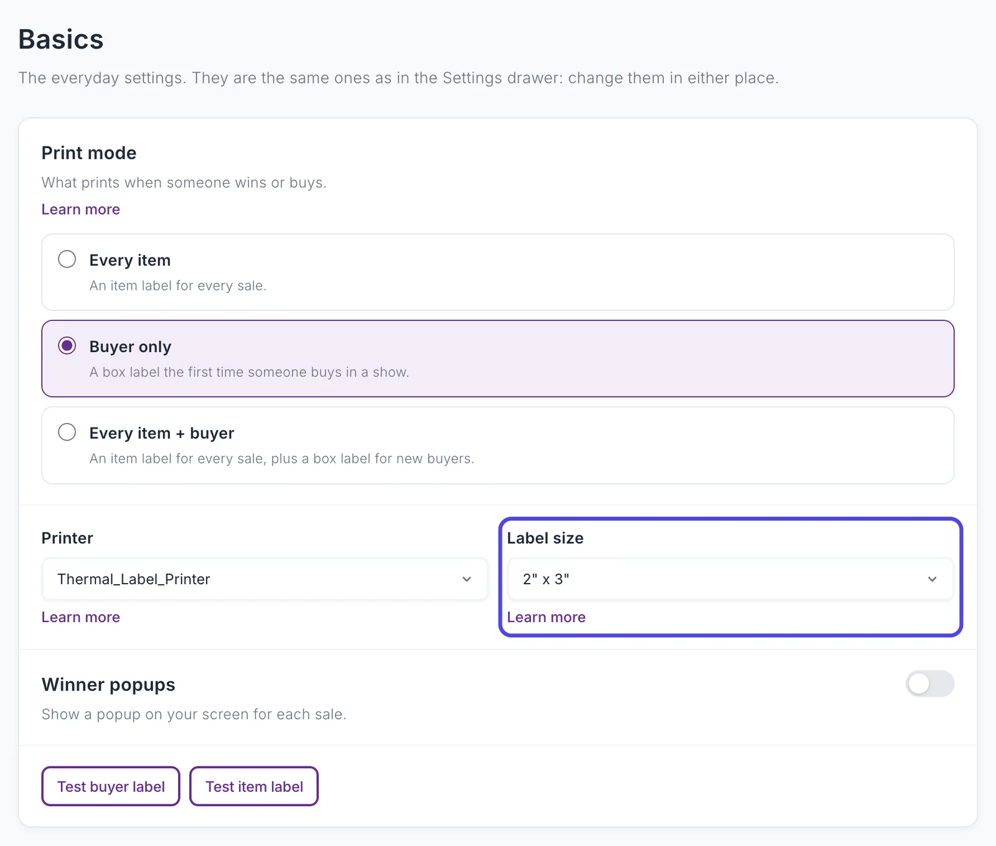This screenshot has height=846, width=996.
Task: Click 'What prints when someone wins or buys.'
Action: [184, 183]
